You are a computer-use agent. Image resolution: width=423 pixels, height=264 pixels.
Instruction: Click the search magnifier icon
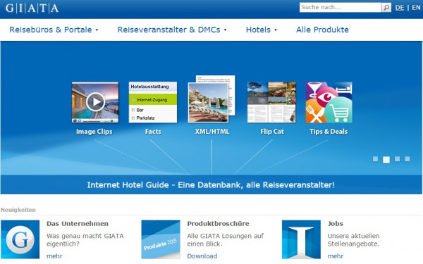[386, 8]
